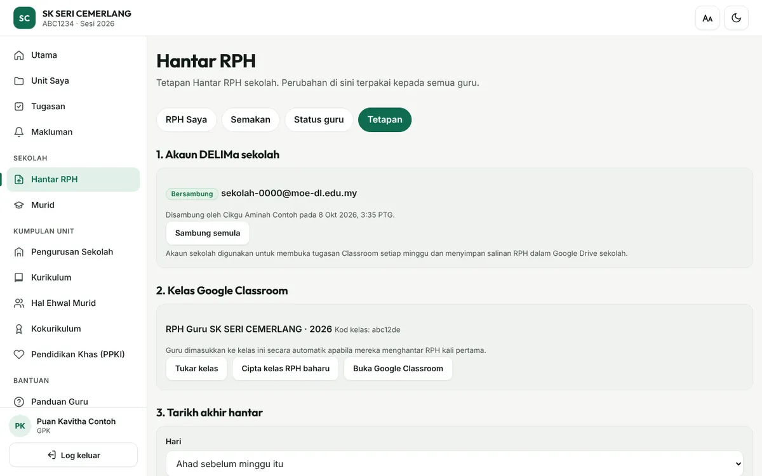Select the Status guru tab
The width and height of the screenshot is (762, 476).
click(x=319, y=119)
